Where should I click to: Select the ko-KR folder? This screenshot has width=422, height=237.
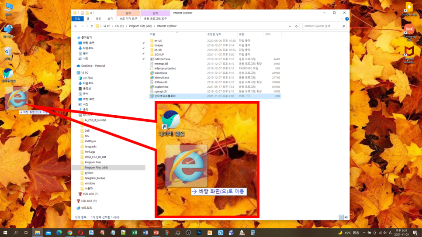coord(158,50)
